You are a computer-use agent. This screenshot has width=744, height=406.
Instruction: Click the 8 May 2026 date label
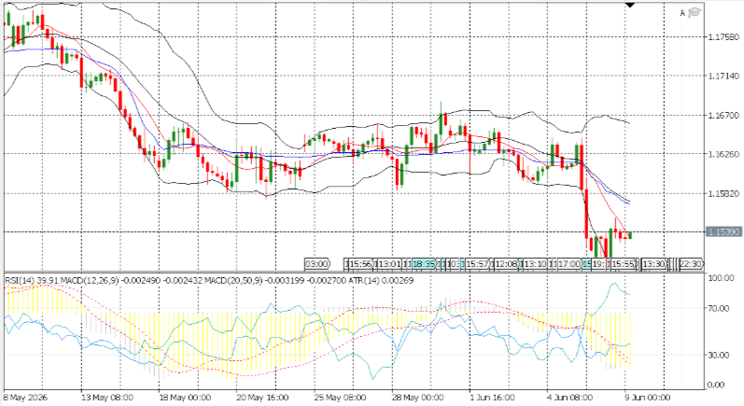click(26, 397)
